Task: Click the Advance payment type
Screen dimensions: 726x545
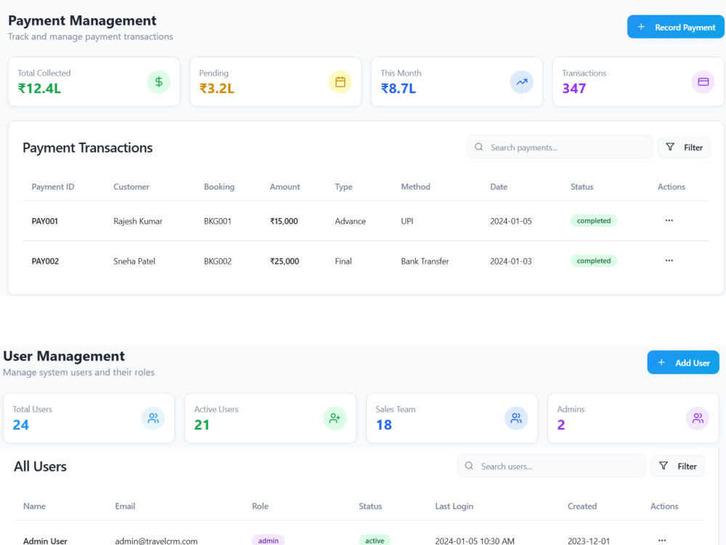Action: tap(350, 221)
